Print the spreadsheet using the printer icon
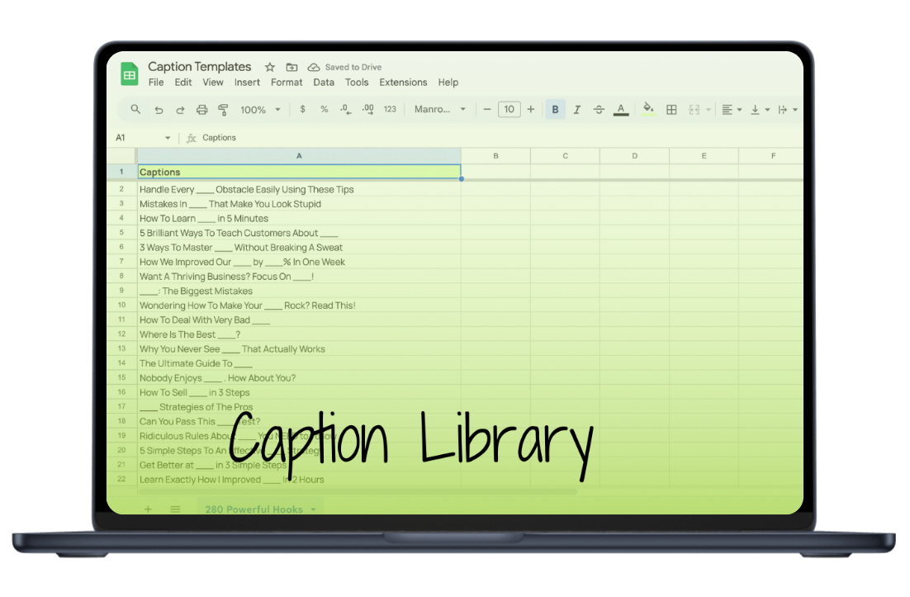910x597 pixels. (x=201, y=110)
